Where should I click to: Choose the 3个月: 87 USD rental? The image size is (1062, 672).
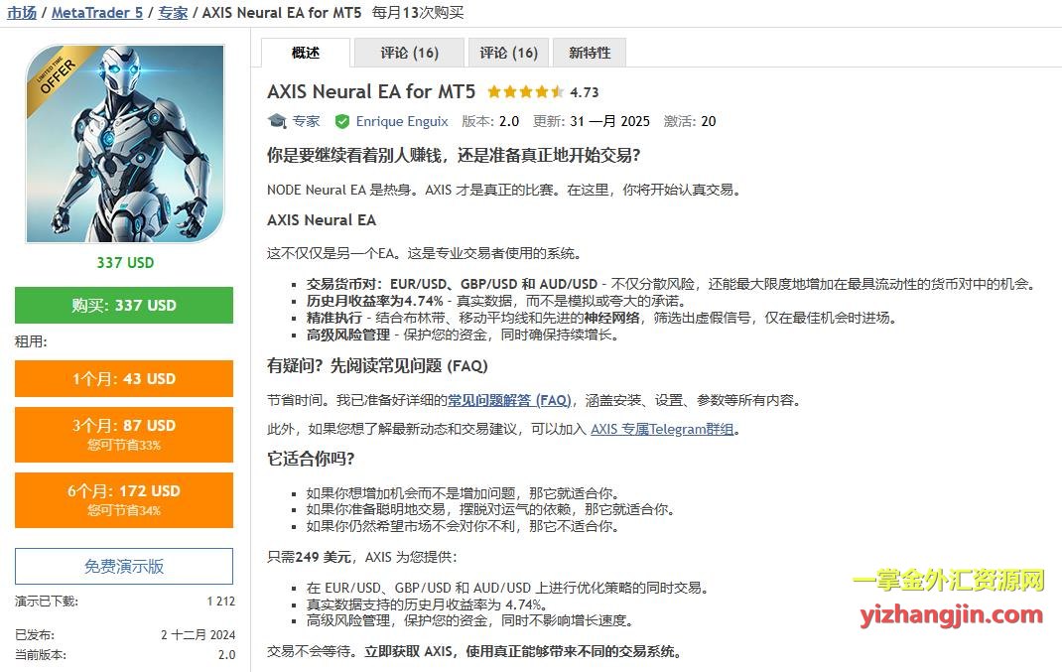124,434
